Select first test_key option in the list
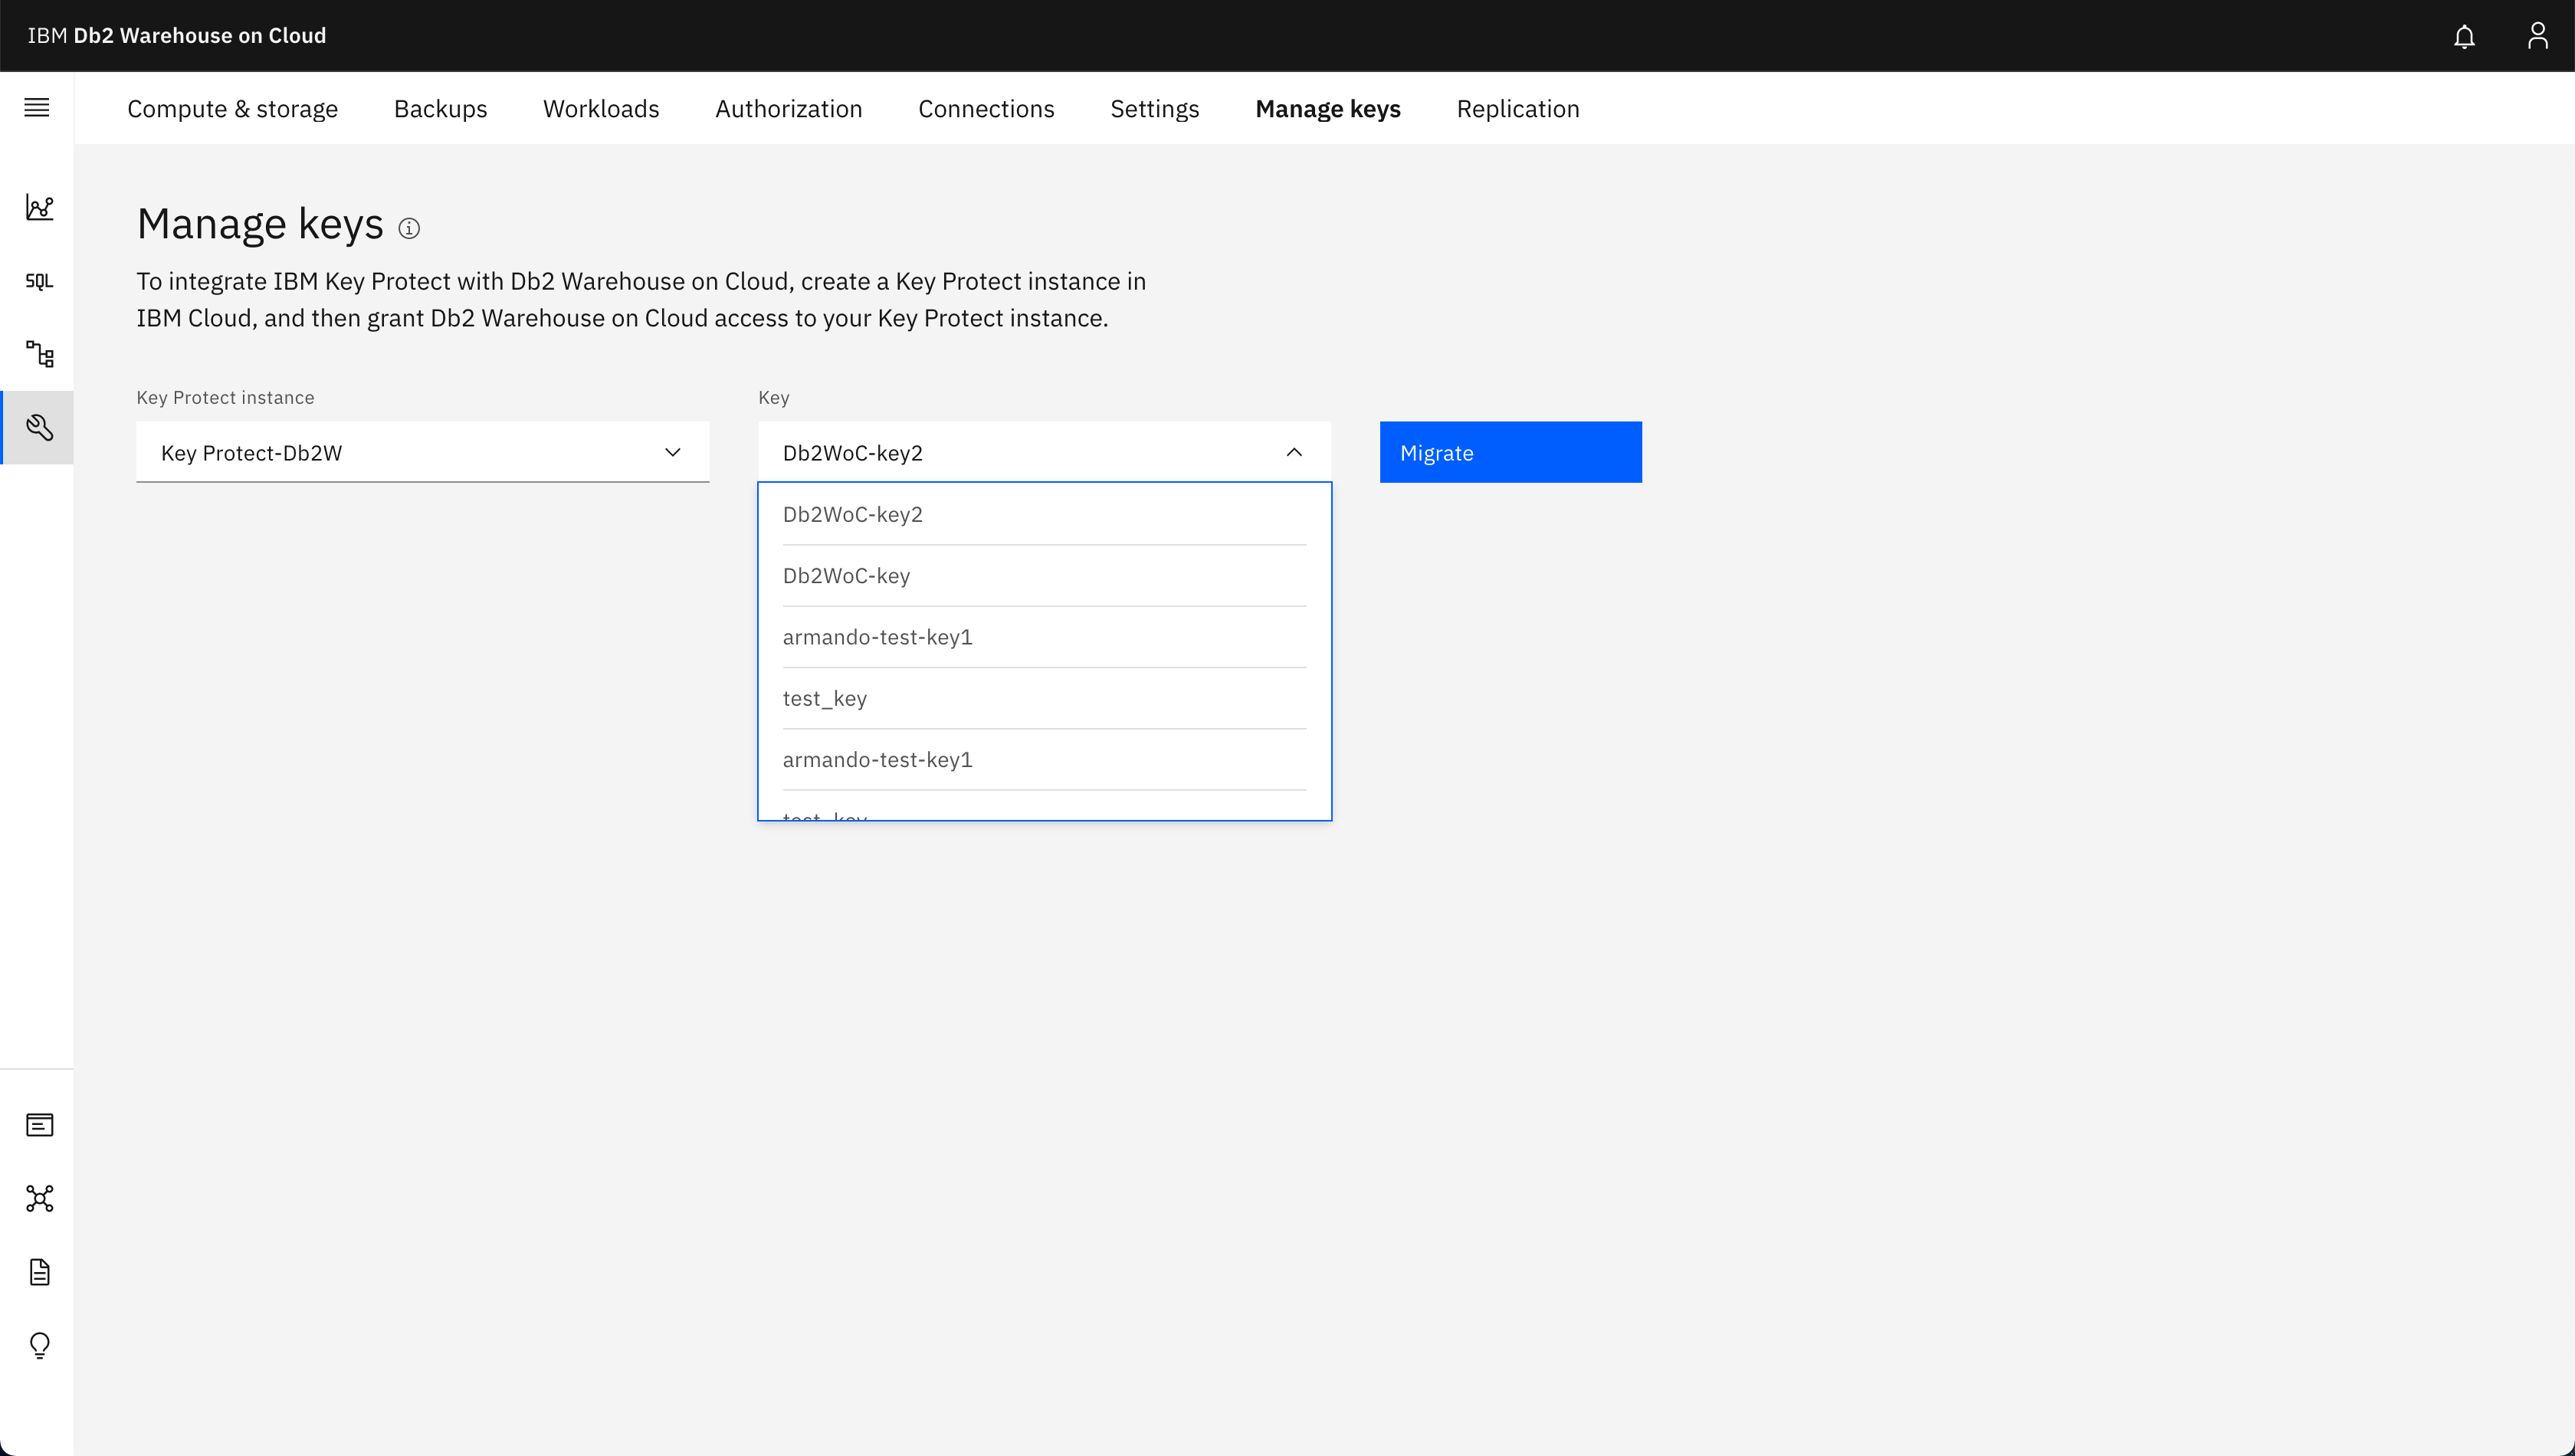The image size is (2575, 1456). click(x=1044, y=698)
